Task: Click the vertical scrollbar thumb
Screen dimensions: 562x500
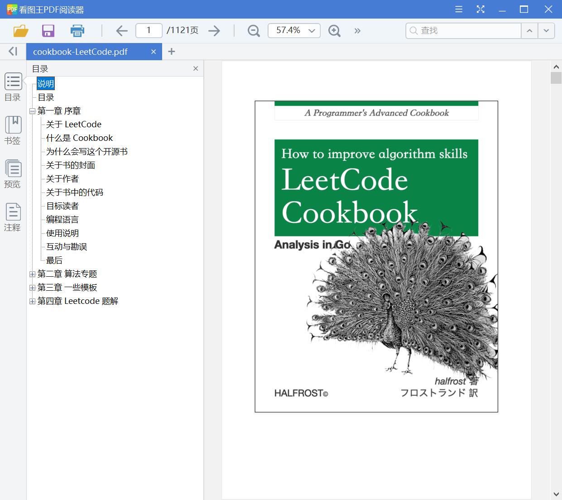Action: coord(556,78)
